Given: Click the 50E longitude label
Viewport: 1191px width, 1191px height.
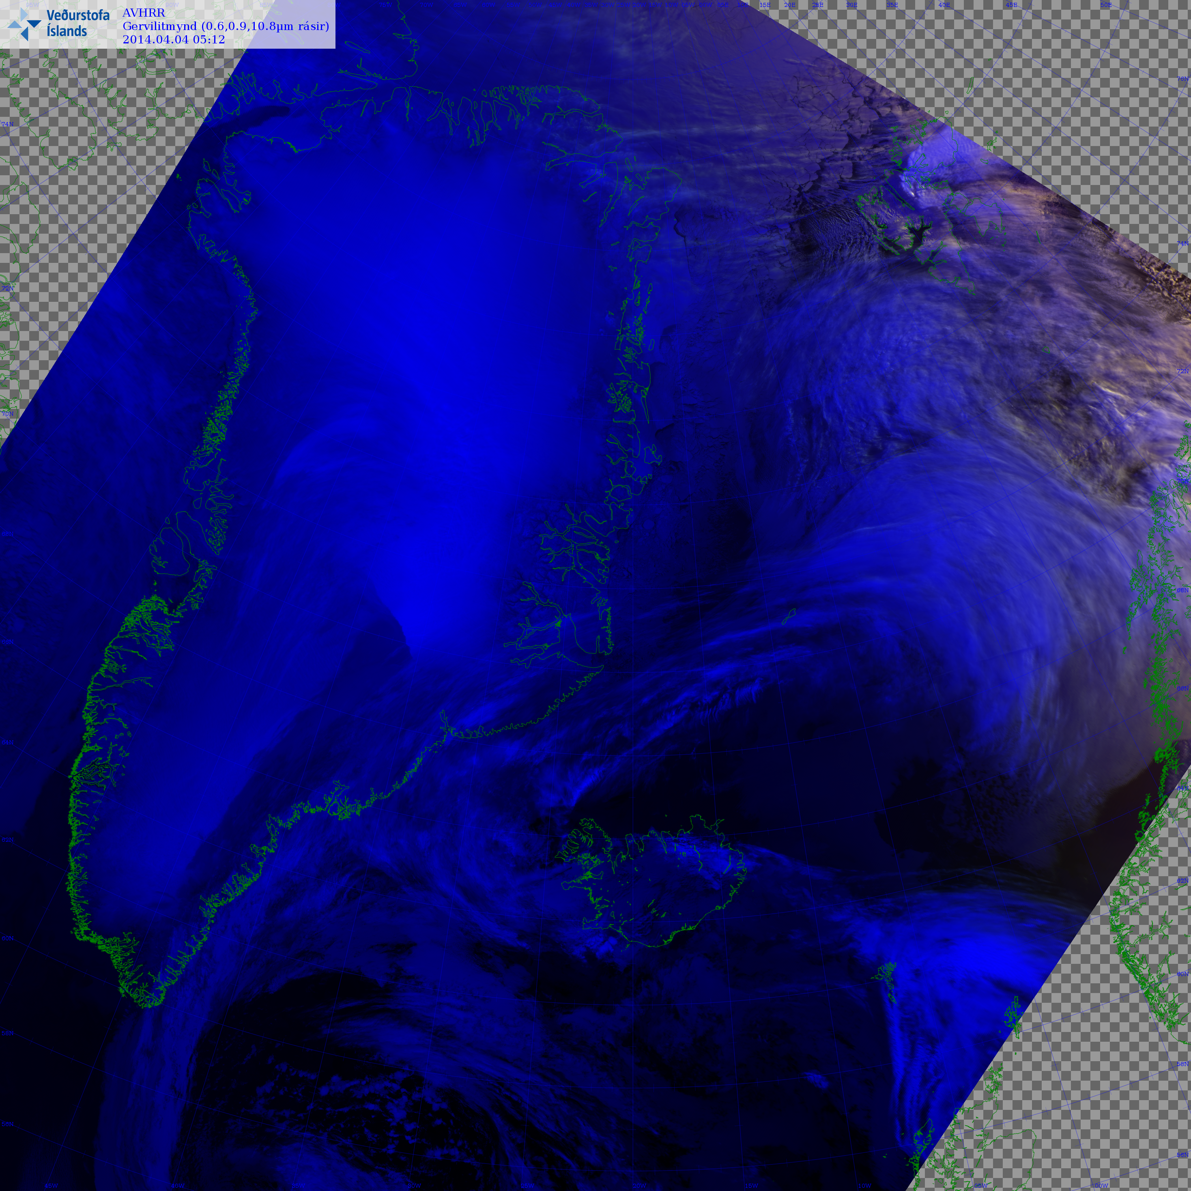Looking at the screenshot, I should pyautogui.click(x=1106, y=5).
